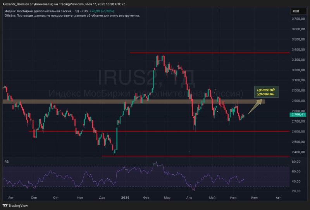Click the RSI 60,00 scale label
Viewport: 310px width, 210px height.
296,171
